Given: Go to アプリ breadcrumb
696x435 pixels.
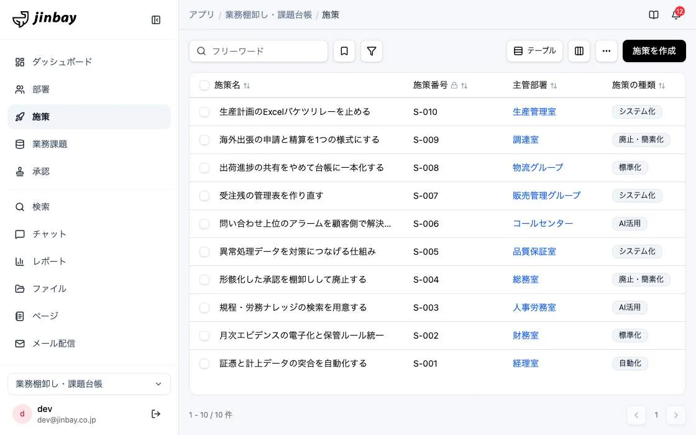Looking at the screenshot, I should click(201, 15).
